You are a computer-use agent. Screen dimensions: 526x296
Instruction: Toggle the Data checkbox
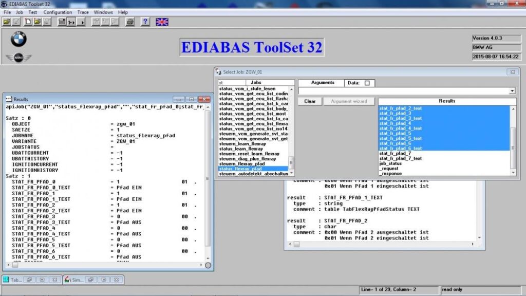[x=367, y=83]
